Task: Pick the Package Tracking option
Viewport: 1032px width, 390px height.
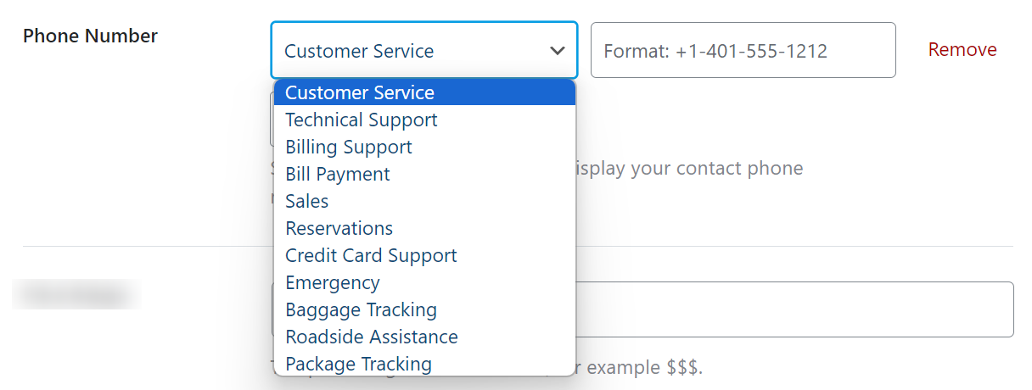Action: (x=359, y=364)
